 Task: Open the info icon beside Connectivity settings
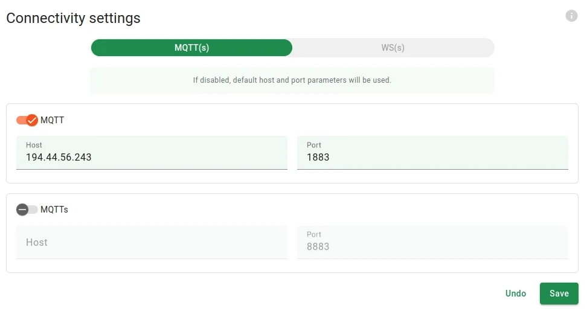[571, 16]
